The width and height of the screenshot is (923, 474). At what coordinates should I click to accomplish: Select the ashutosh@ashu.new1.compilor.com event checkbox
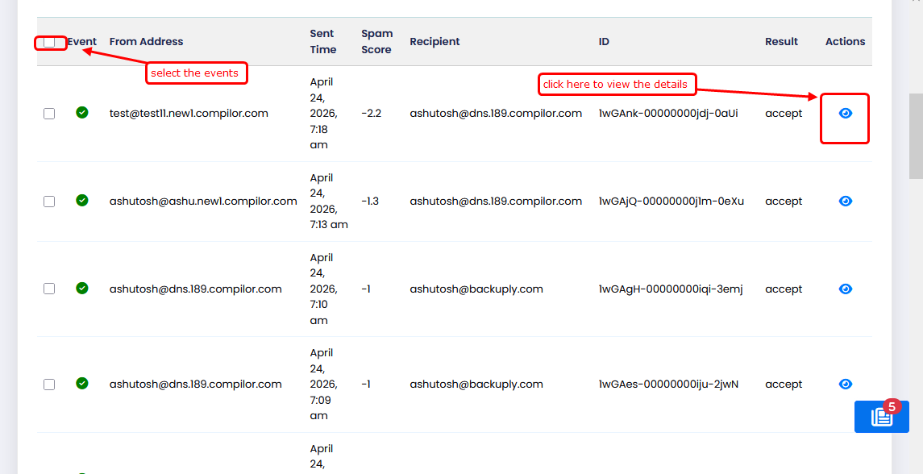point(49,202)
